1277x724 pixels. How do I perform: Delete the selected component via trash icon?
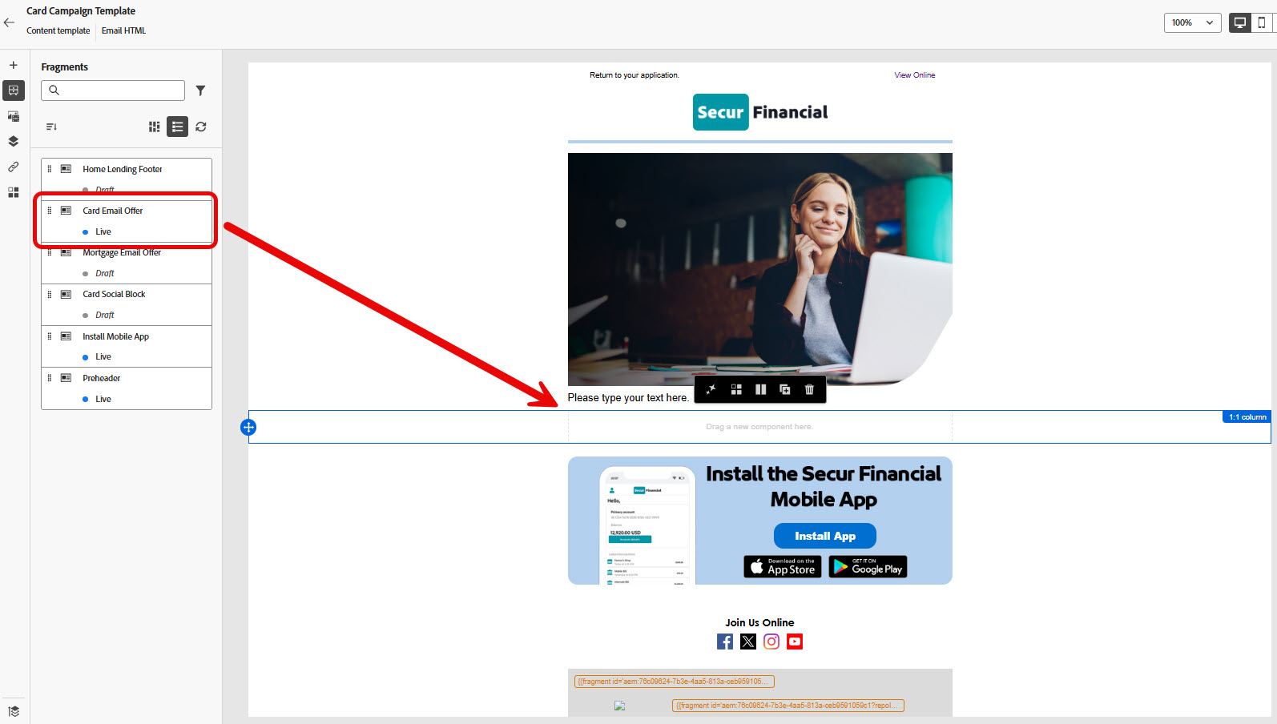point(809,389)
